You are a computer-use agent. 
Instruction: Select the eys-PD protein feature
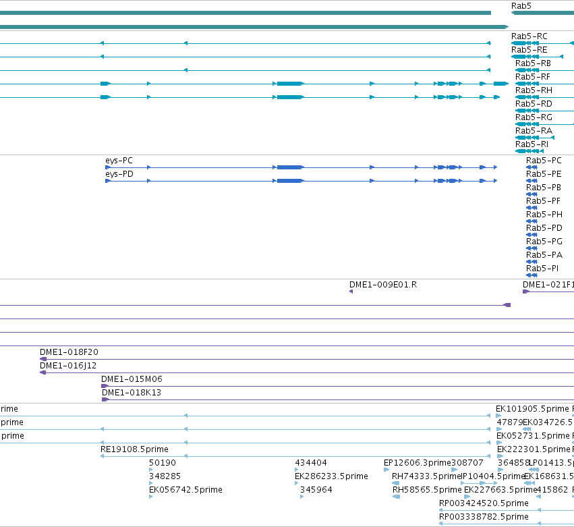click(119, 174)
